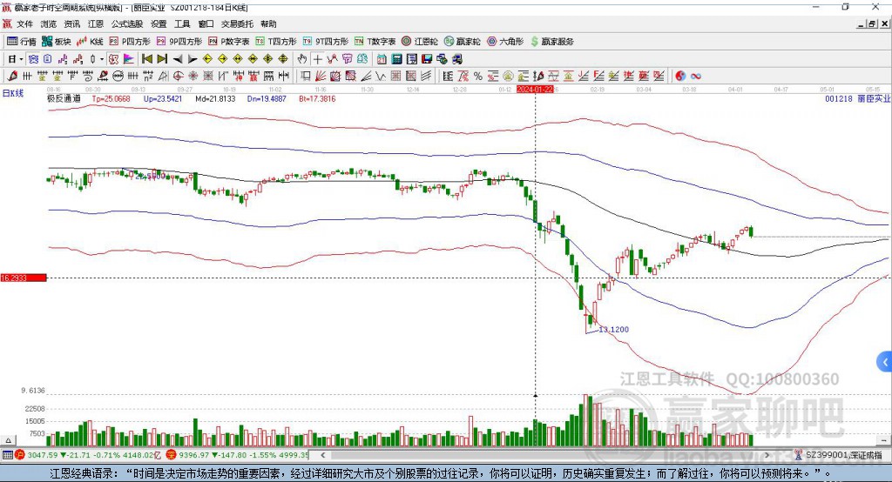Click the Md=21.8133 value
The height and width of the screenshot is (482, 892).
tap(215, 98)
